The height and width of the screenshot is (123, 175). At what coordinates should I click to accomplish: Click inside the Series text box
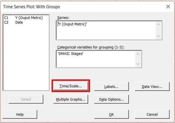click(x=106, y=30)
